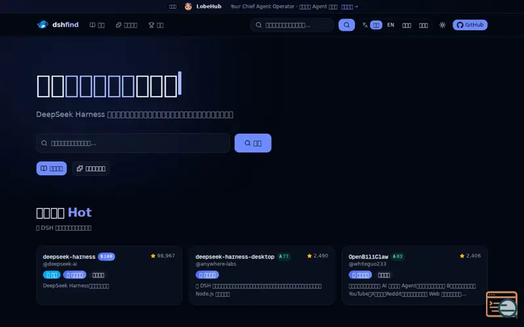The width and height of the screenshot is (524, 327).
Task: Click the dark tag on OpenBiliClaw card
Action: 384,275
